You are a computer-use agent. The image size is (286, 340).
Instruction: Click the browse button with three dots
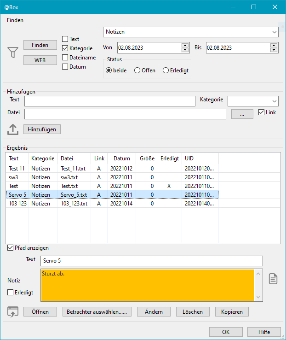(242, 115)
